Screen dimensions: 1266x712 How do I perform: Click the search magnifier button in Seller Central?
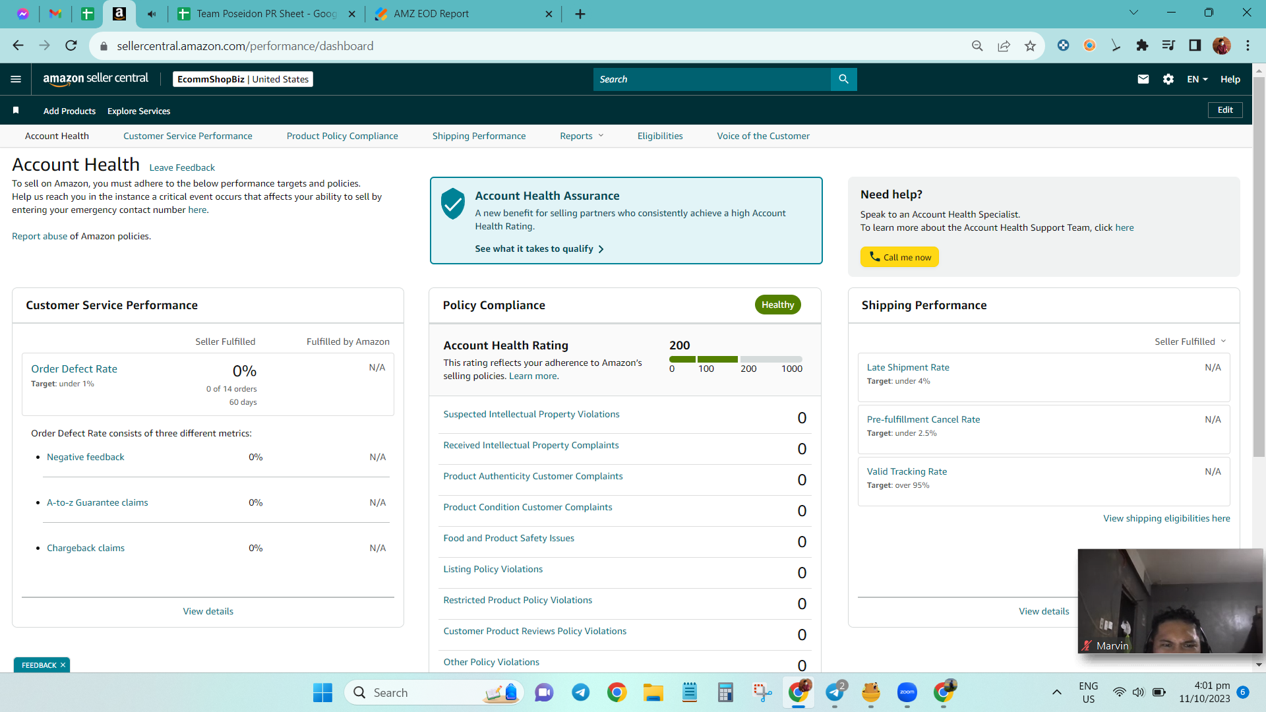[x=843, y=79]
